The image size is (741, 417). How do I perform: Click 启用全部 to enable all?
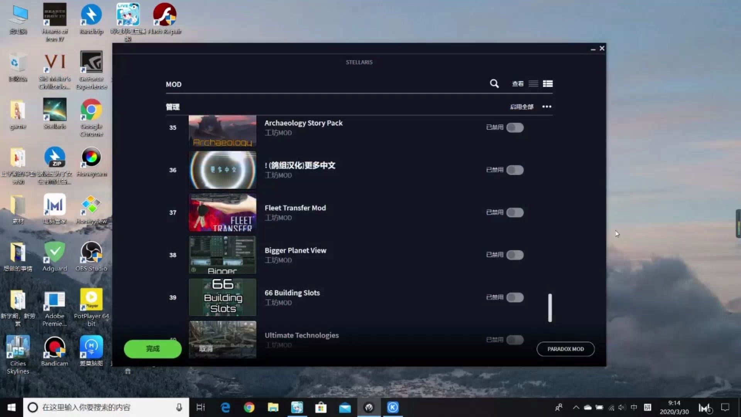tap(521, 107)
